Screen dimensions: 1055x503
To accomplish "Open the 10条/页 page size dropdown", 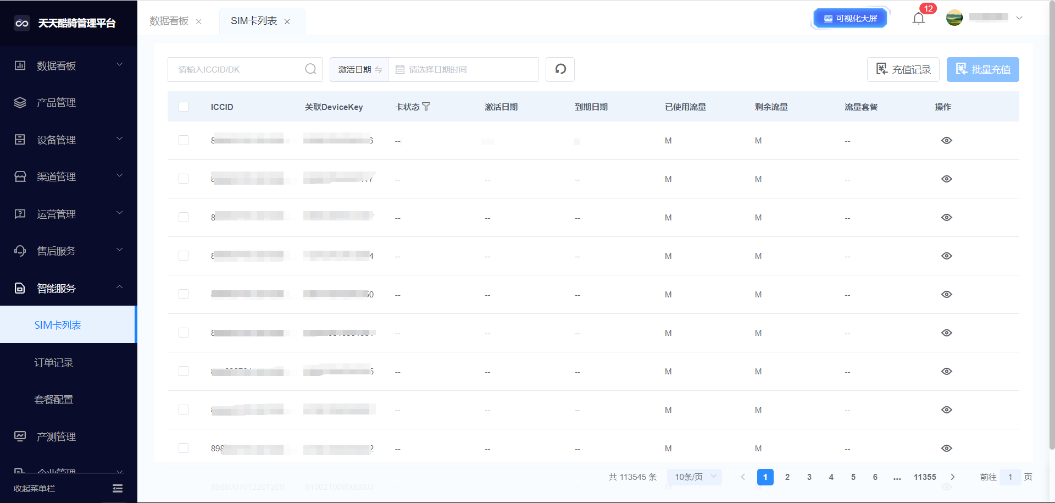I will pyautogui.click(x=695, y=477).
